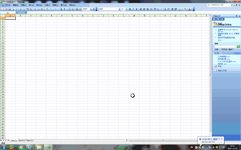Click the Sort Ascending icon
The image size is (241, 150).
69,9
